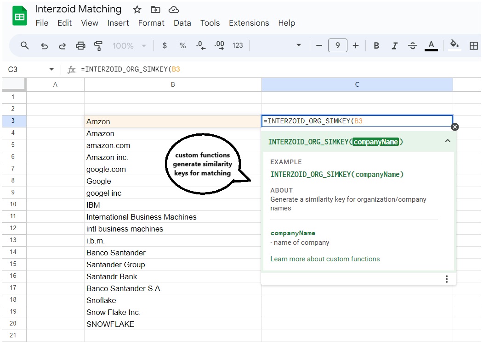Screen dimensions: 483x342
Task: Select column A header
Action: tap(55, 84)
